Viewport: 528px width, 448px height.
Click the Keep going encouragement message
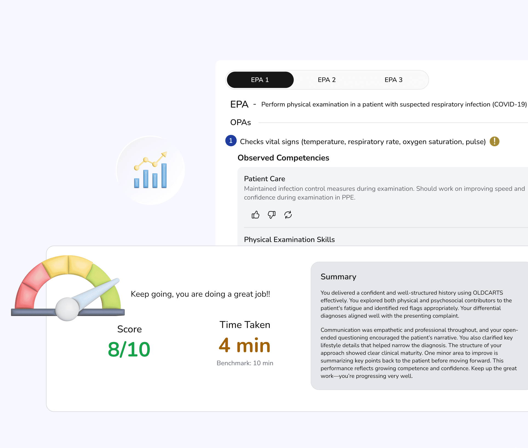200,294
